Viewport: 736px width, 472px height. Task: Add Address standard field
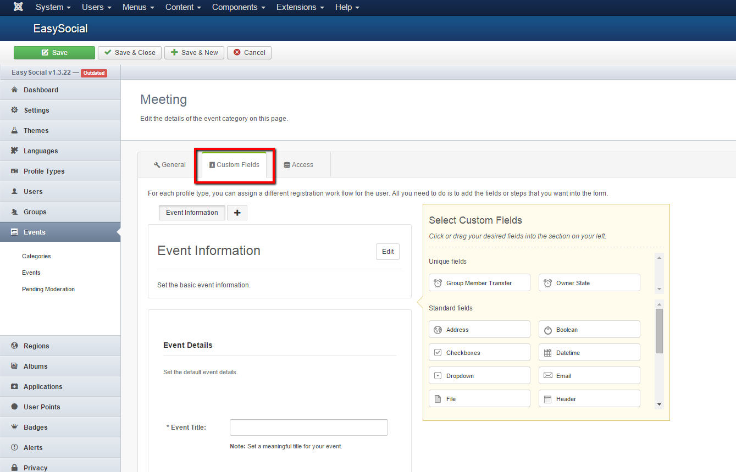479,330
